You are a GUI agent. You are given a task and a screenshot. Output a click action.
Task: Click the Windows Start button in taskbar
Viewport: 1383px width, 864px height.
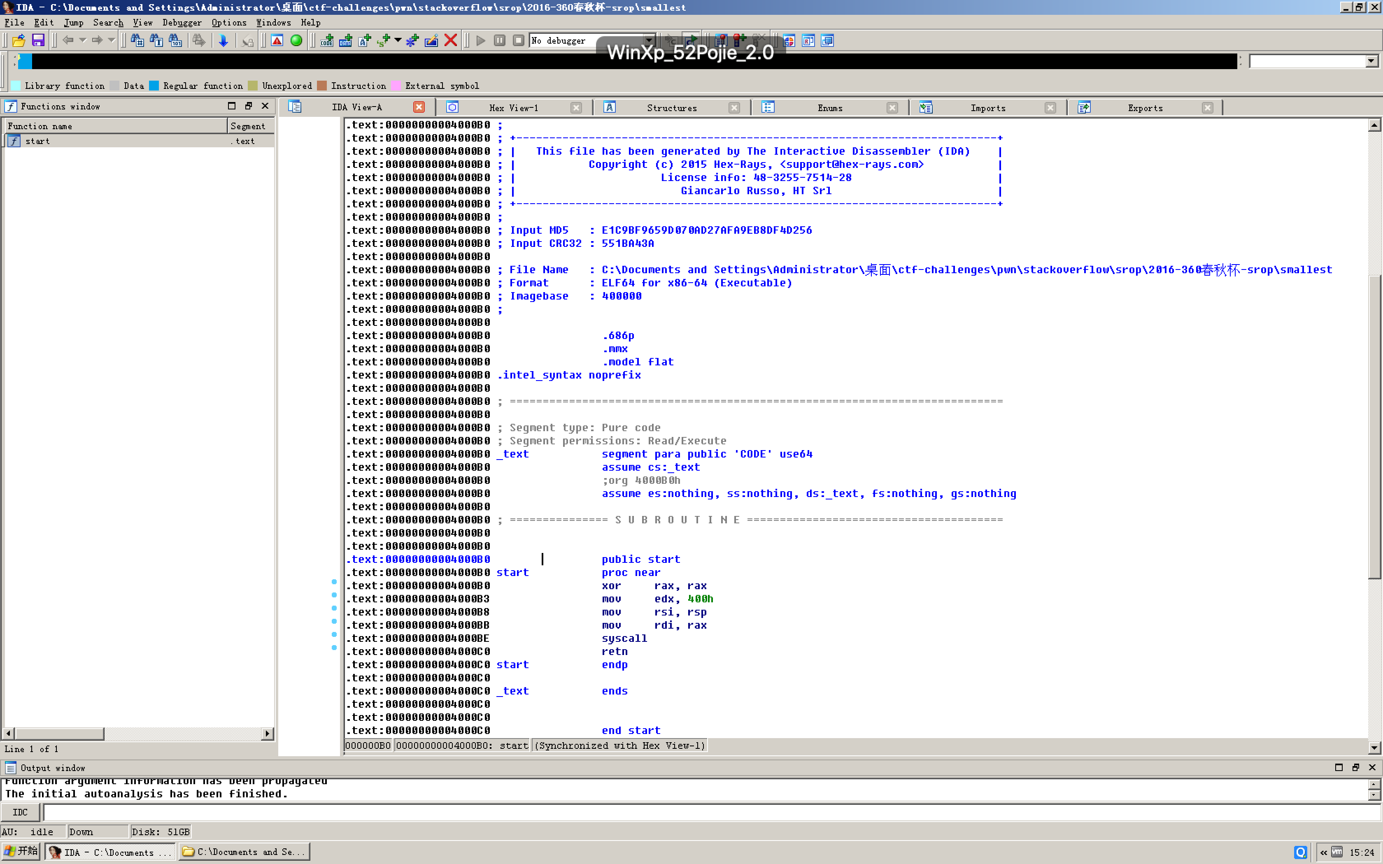coord(21,851)
